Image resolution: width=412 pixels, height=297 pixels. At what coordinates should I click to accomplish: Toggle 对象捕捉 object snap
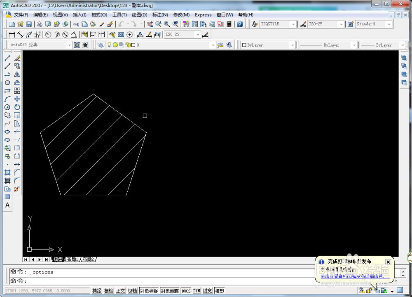pyautogui.click(x=149, y=291)
